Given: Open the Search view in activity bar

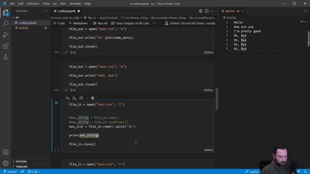Looking at the screenshot, I should 5,24.
